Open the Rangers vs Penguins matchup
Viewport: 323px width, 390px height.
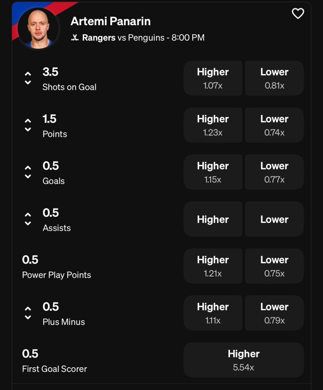pyautogui.click(x=143, y=38)
